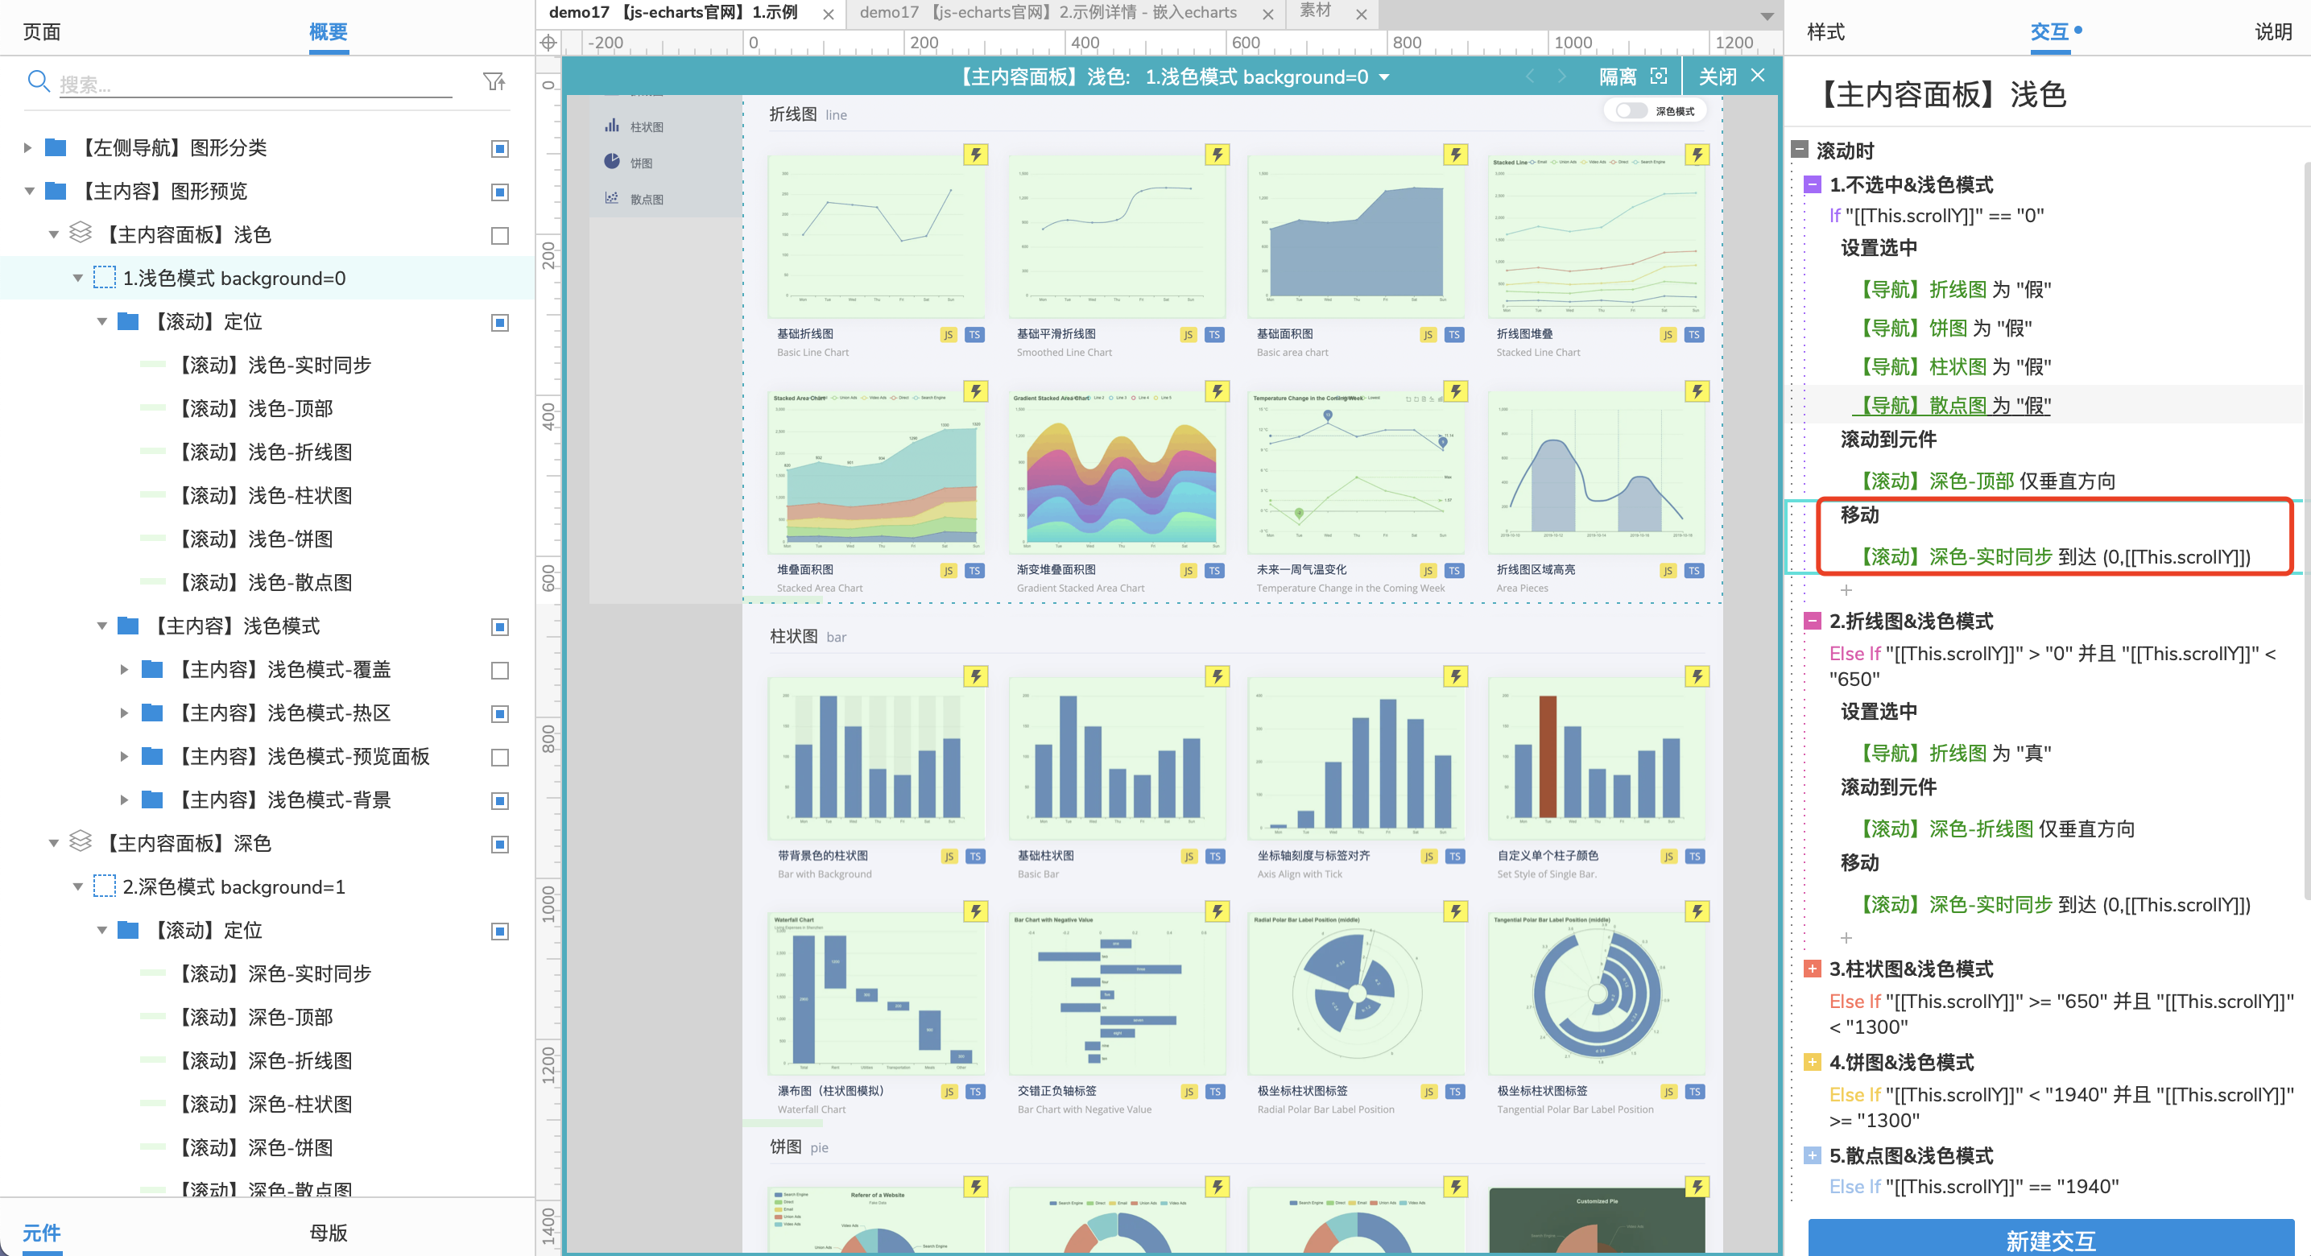Viewport: 2311px width, 1256px height.
Task: Click the scatter nav icon 散点图
Action: point(612,197)
